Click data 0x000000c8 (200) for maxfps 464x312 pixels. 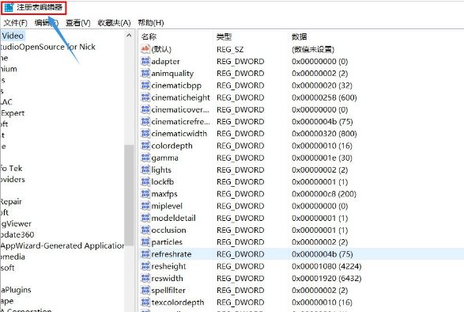pos(324,194)
